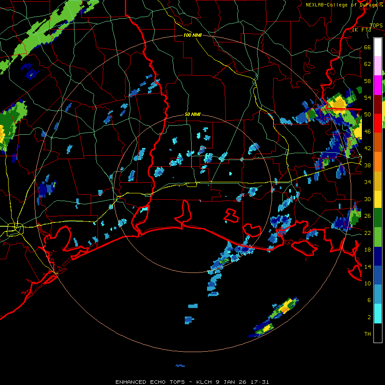Click the TH threshold legend label
This screenshot has height=385, width=385.
(x=367, y=334)
